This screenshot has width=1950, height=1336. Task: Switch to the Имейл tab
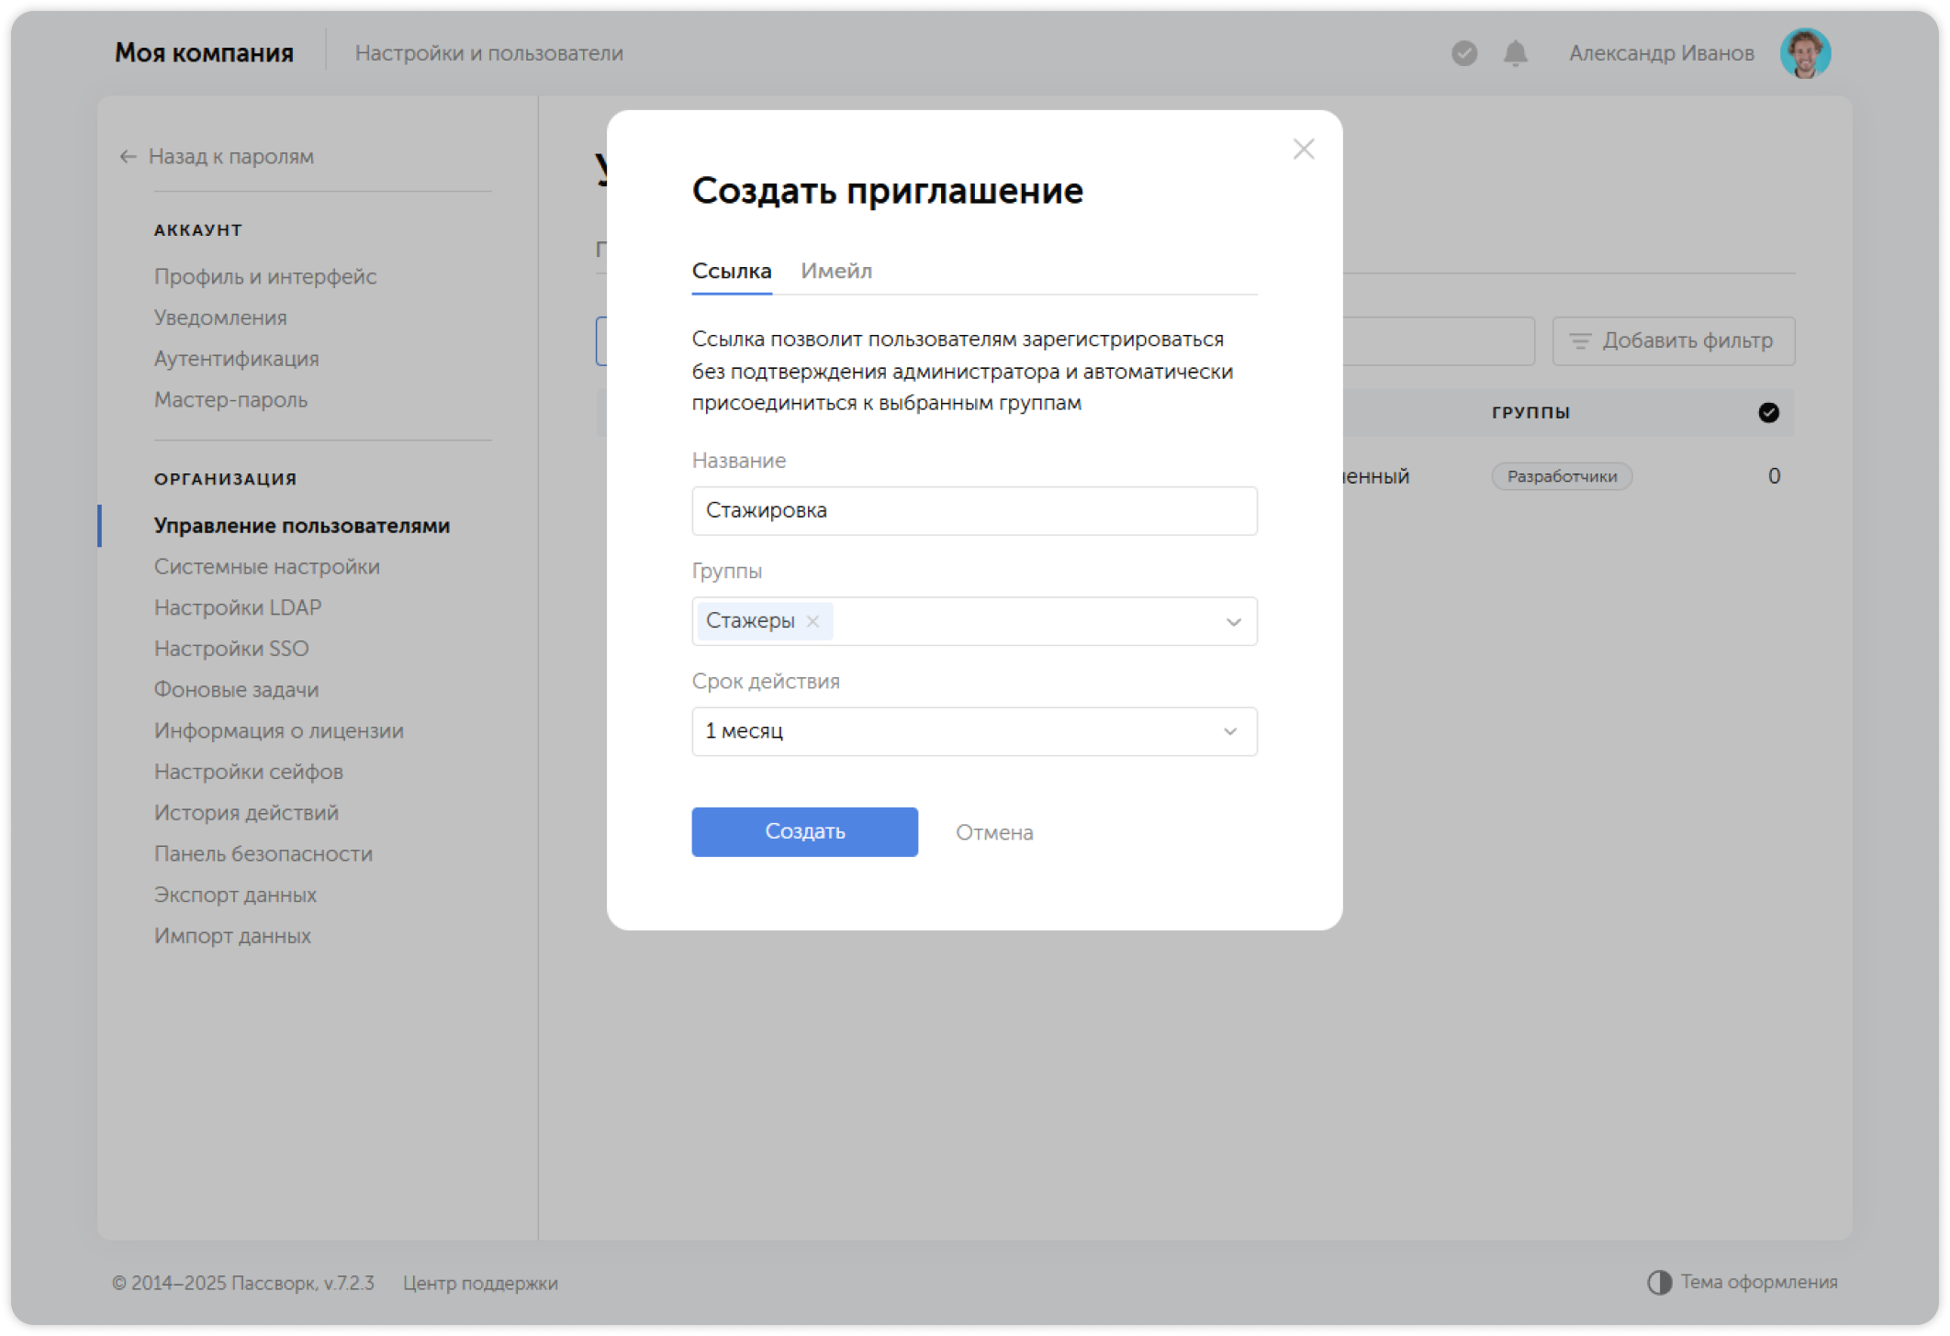835,271
